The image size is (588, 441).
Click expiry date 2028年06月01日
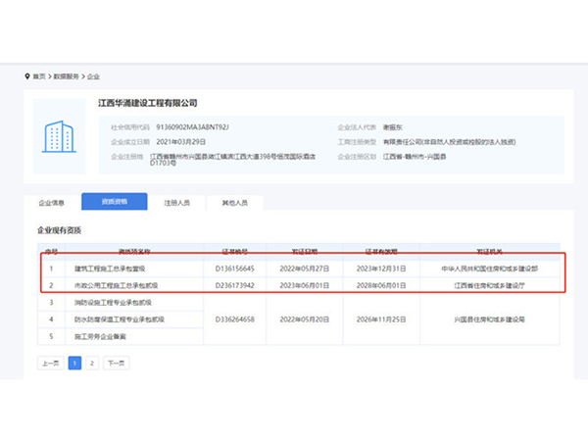pos(381,285)
